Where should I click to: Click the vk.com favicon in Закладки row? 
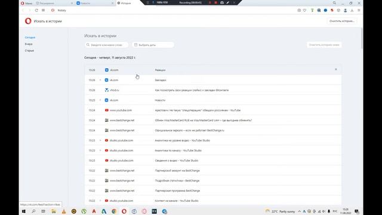tap(106, 80)
